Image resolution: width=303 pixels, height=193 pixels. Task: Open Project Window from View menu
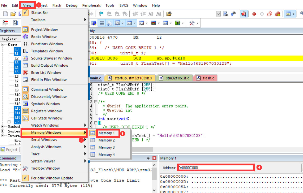(55, 29)
